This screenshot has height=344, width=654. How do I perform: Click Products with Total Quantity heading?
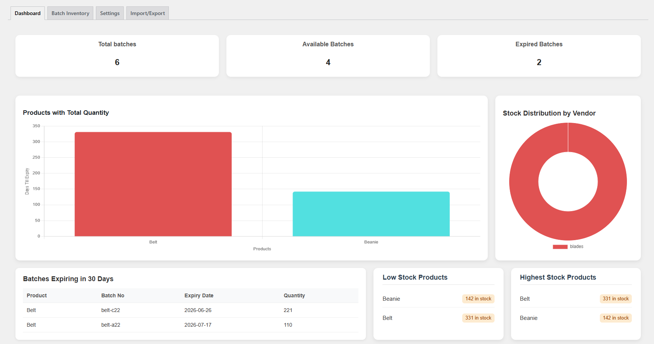coord(66,113)
